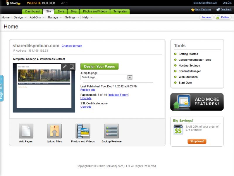The image size is (234, 176).
Task: Click the pencil edit icon on template preview
Action: [x=65, y=67]
